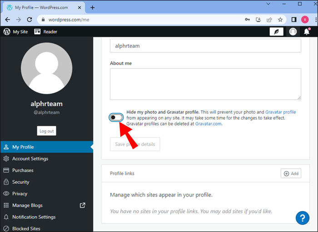Open Privacy in sidebar
Screen dimensions: 318x232
tap(47, 194)
